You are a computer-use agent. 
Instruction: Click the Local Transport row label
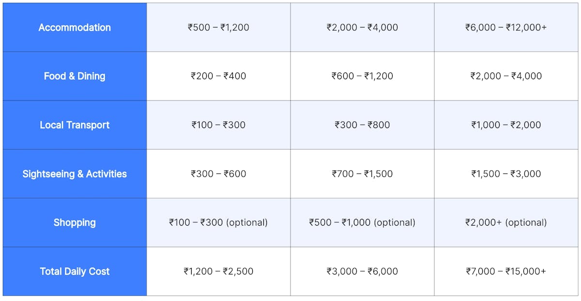pos(75,125)
